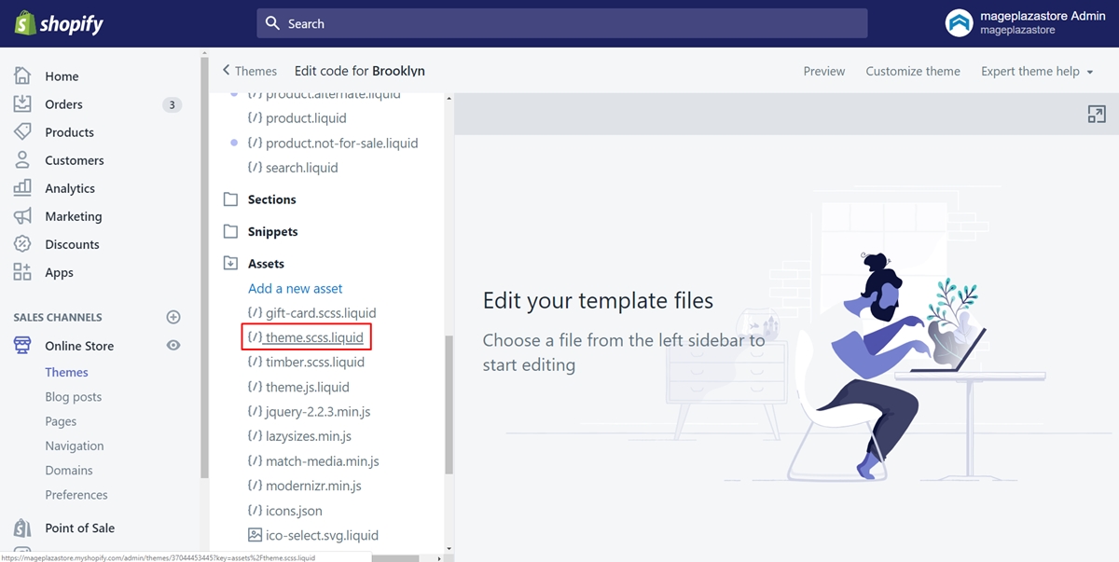Click the Snippets folder icon
Image resolution: width=1119 pixels, height=562 pixels.
tap(230, 231)
